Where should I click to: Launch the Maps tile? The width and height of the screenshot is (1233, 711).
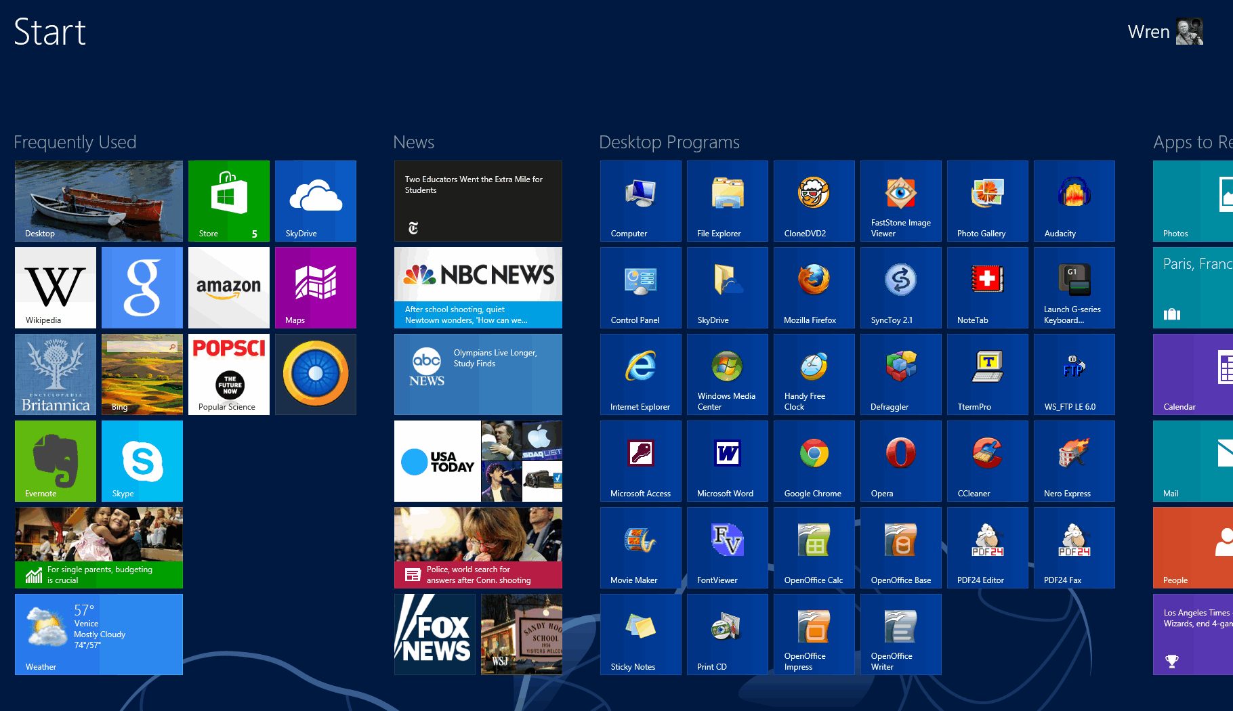coord(316,288)
